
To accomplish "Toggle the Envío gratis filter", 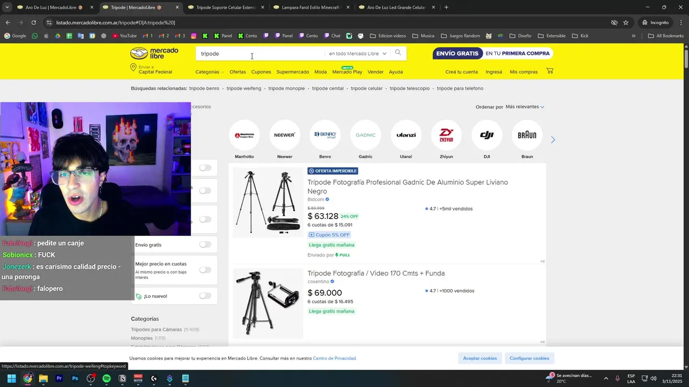I will pyautogui.click(x=205, y=245).
